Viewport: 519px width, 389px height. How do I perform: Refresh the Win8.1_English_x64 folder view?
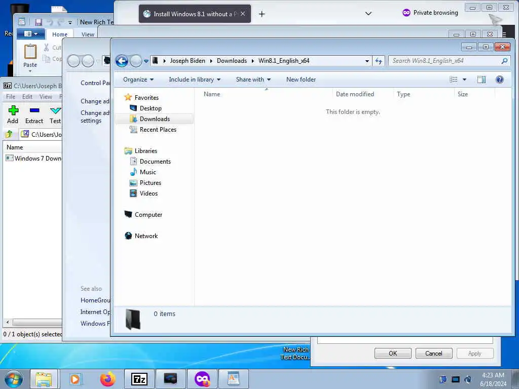click(x=379, y=61)
